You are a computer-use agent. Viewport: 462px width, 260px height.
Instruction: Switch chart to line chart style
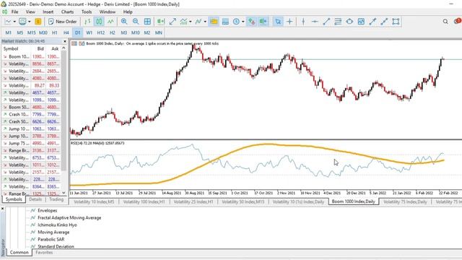110,22
